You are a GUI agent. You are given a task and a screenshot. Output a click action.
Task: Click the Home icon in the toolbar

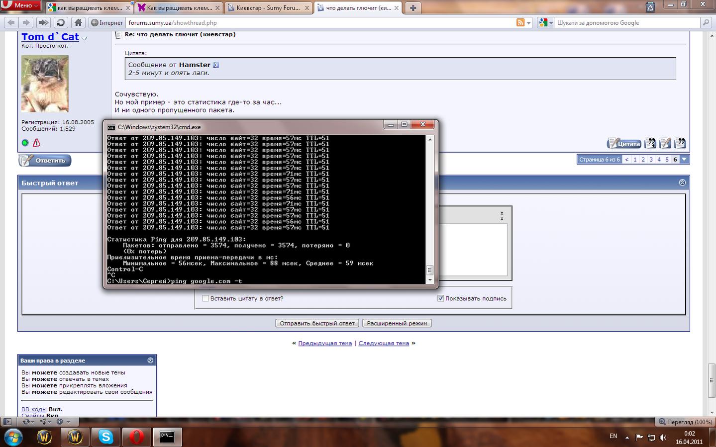[78, 22]
